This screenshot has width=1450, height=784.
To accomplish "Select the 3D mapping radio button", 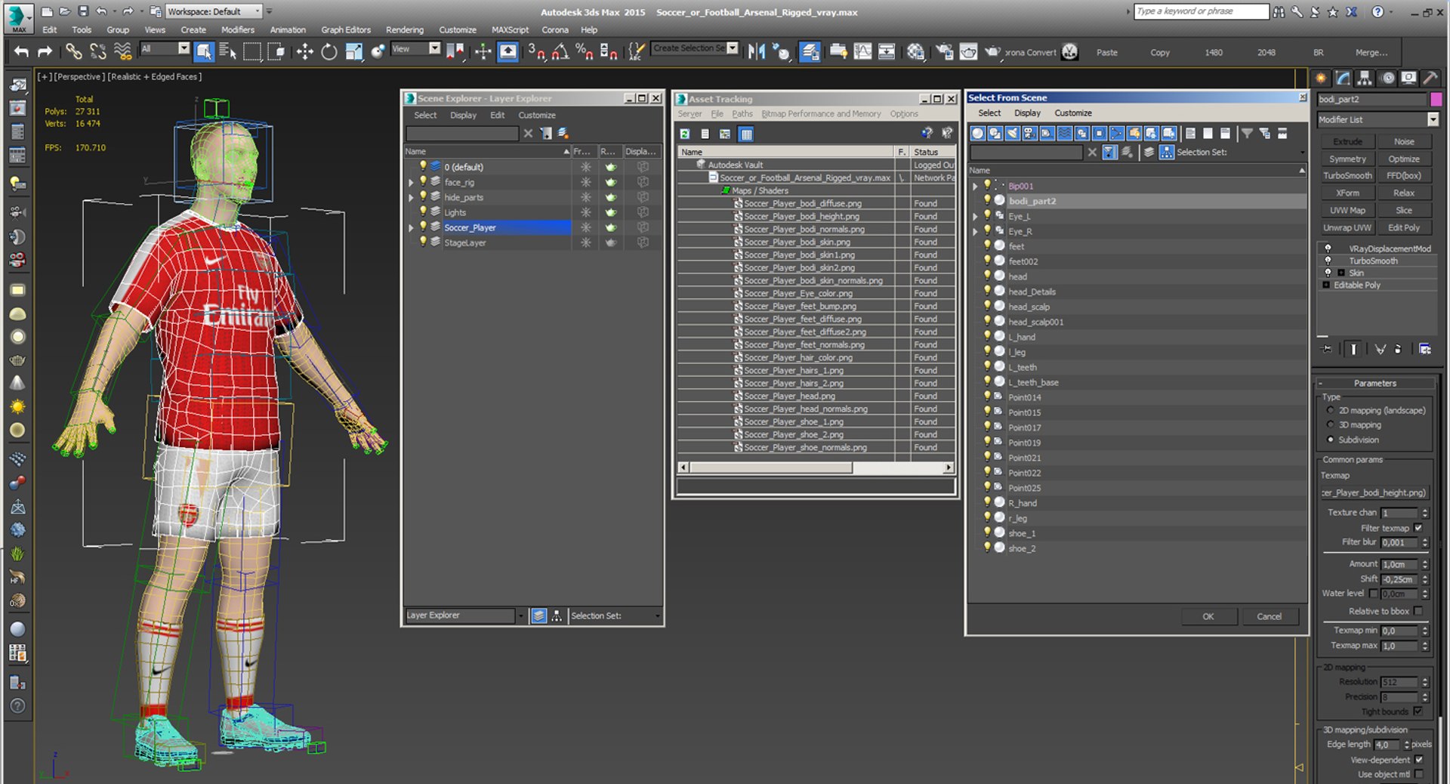I will [x=1330, y=424].
